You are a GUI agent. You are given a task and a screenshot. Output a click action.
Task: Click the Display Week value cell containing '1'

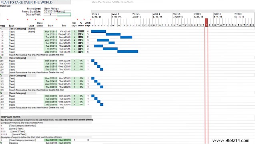click(x=50, y=14)
